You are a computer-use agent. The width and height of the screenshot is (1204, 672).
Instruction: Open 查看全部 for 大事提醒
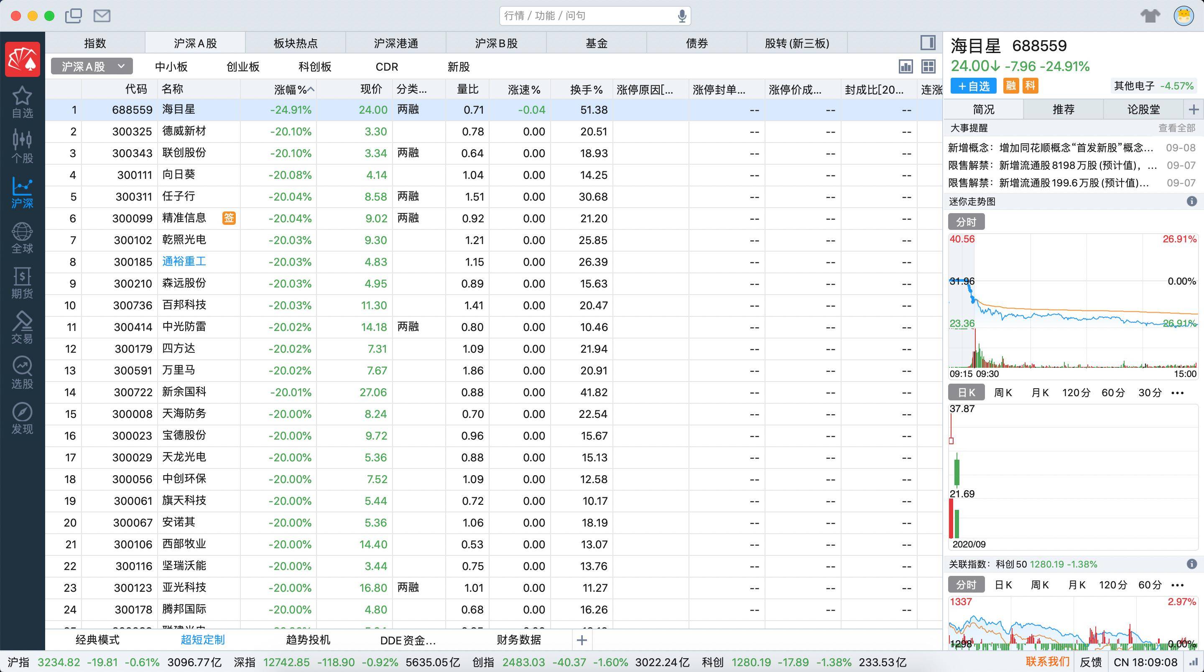[x=1176, y=128]
